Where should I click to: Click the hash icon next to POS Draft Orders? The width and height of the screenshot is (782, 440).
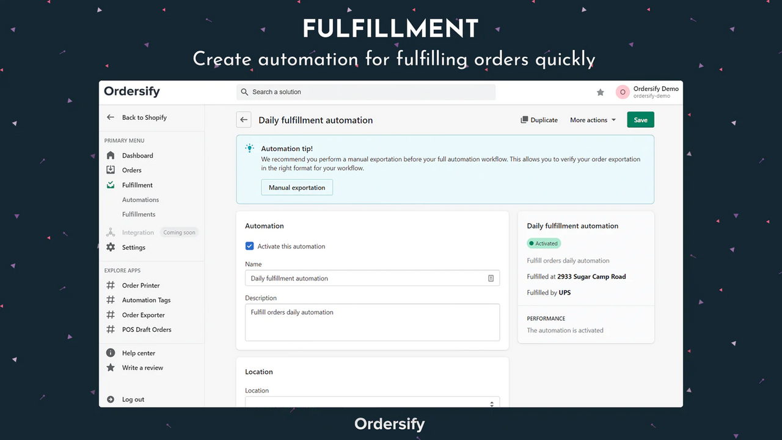point(111,329)
